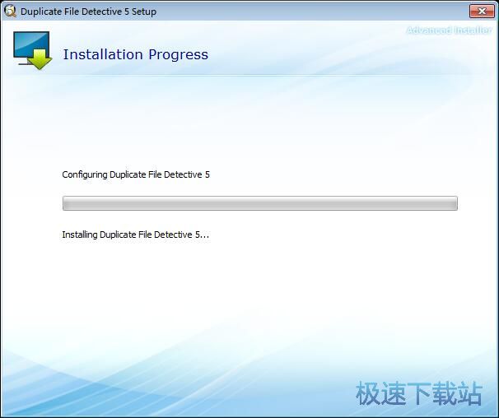Click 'Installing Duplicate File Detective 5...' status text

point(136,235)
